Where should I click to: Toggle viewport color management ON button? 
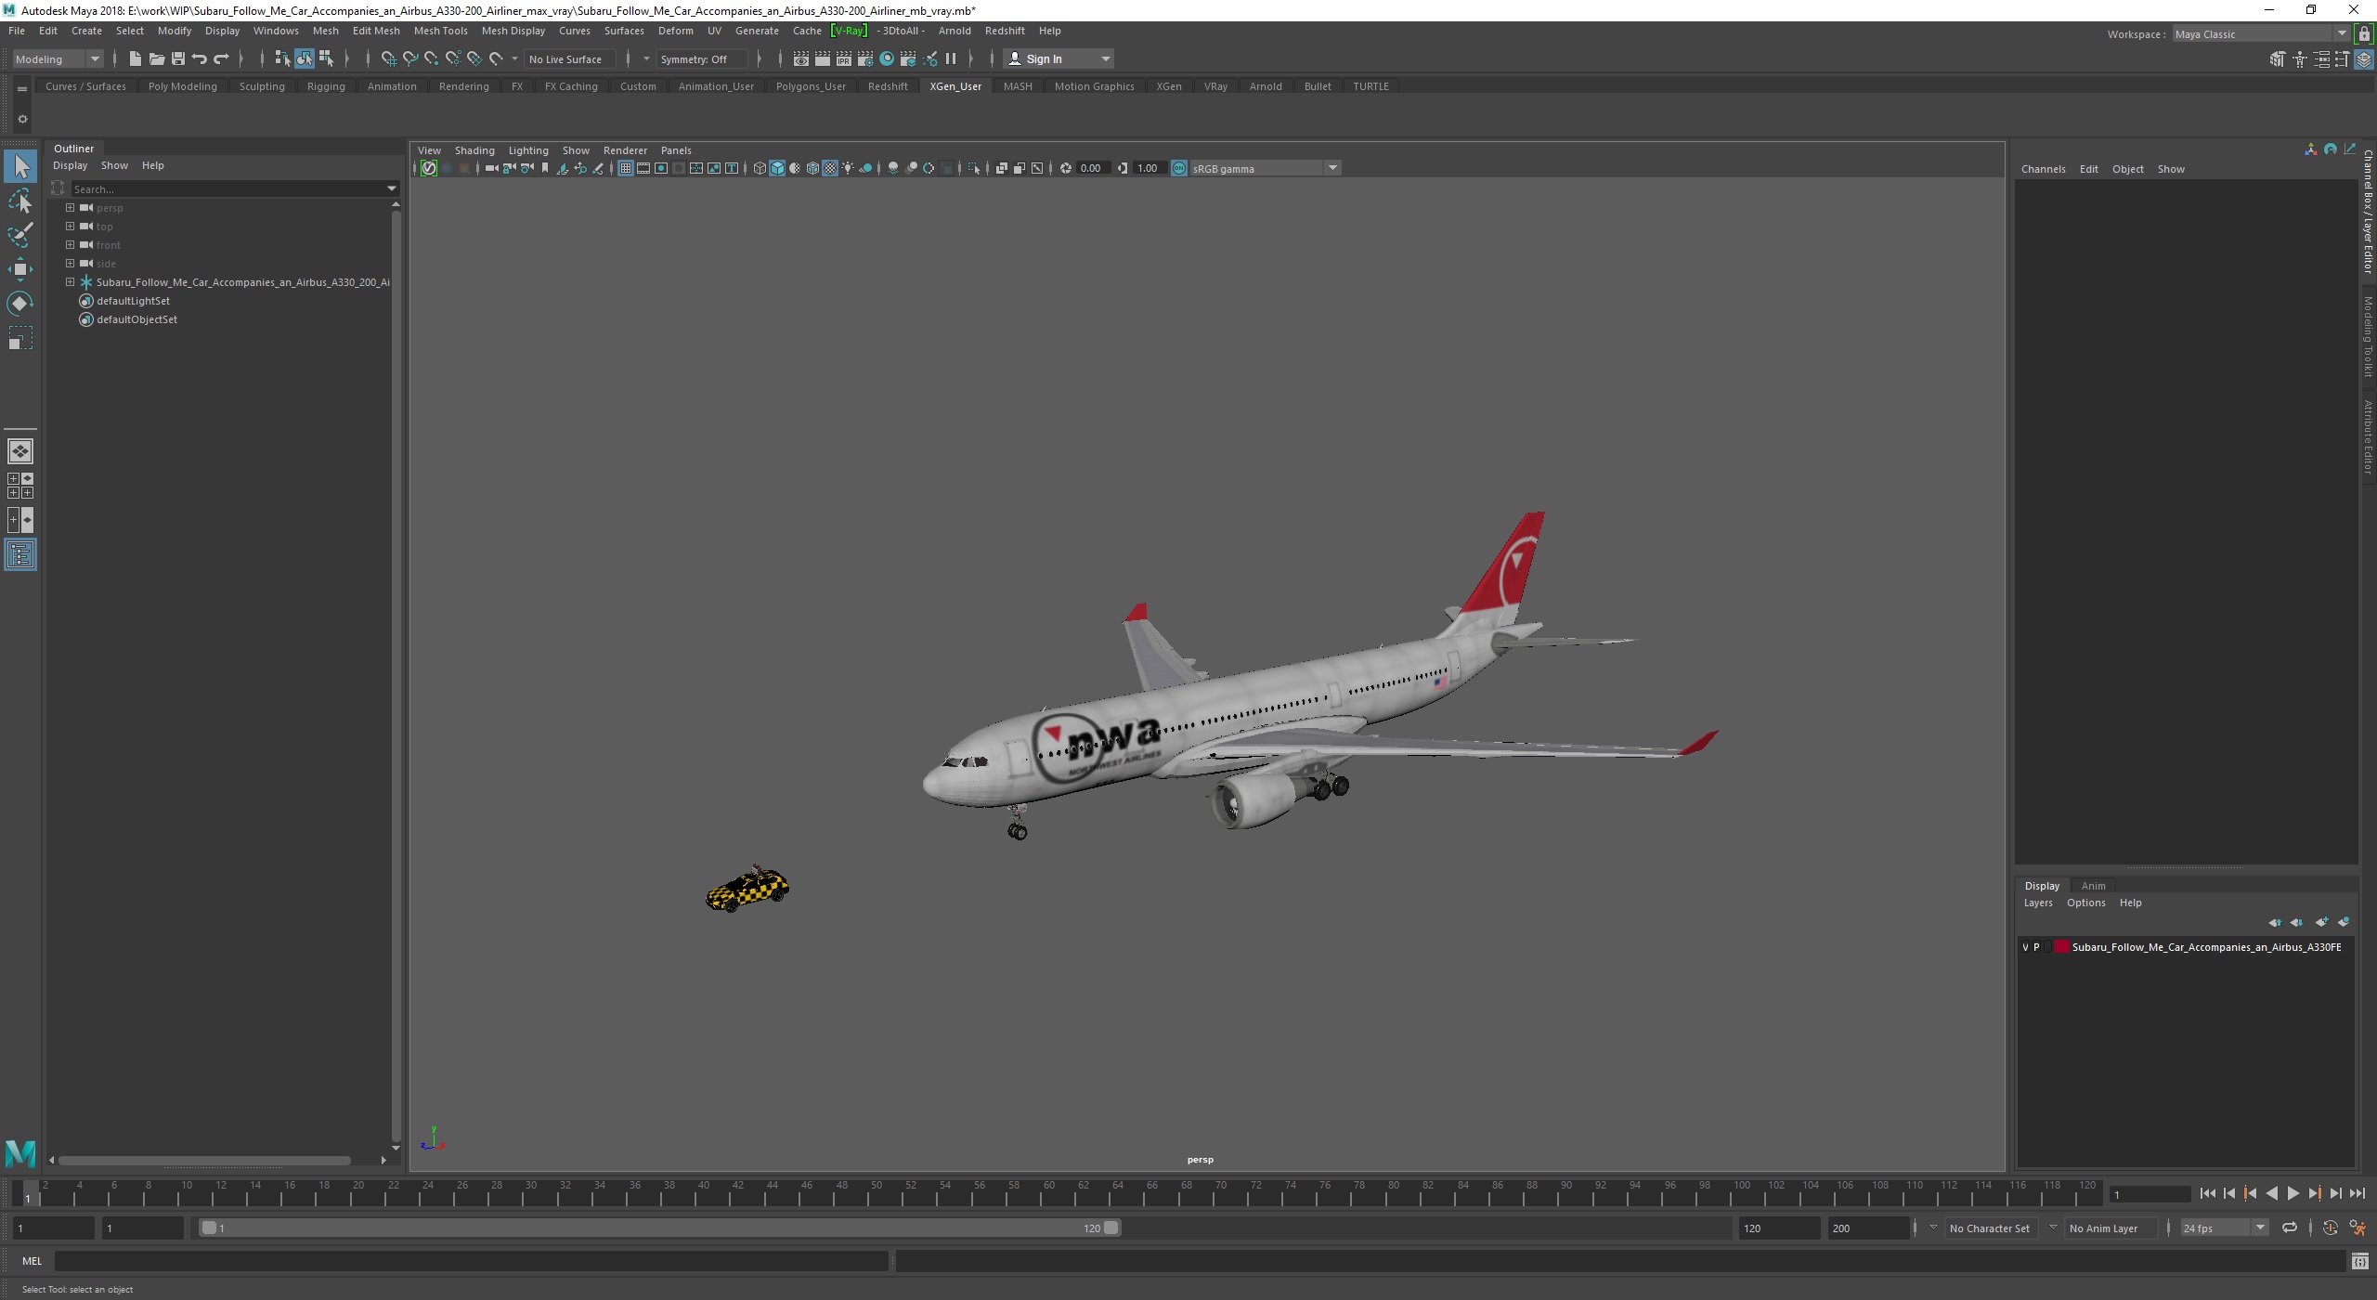pos(1178,168)
